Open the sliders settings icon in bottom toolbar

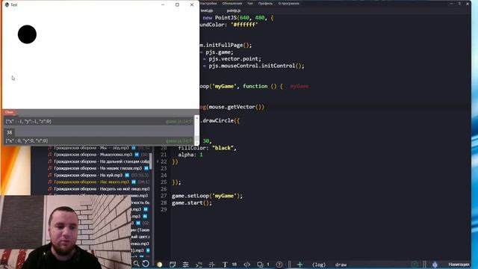click(185, 265)
